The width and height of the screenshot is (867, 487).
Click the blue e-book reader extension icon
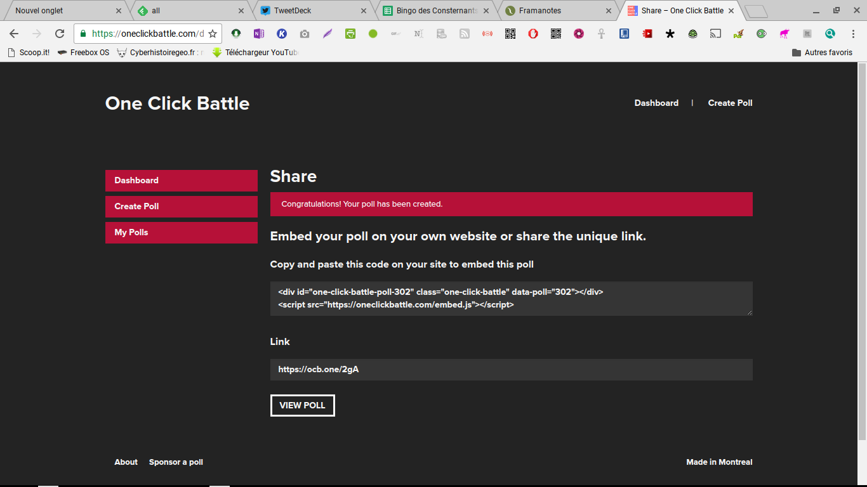pos(625,34)
